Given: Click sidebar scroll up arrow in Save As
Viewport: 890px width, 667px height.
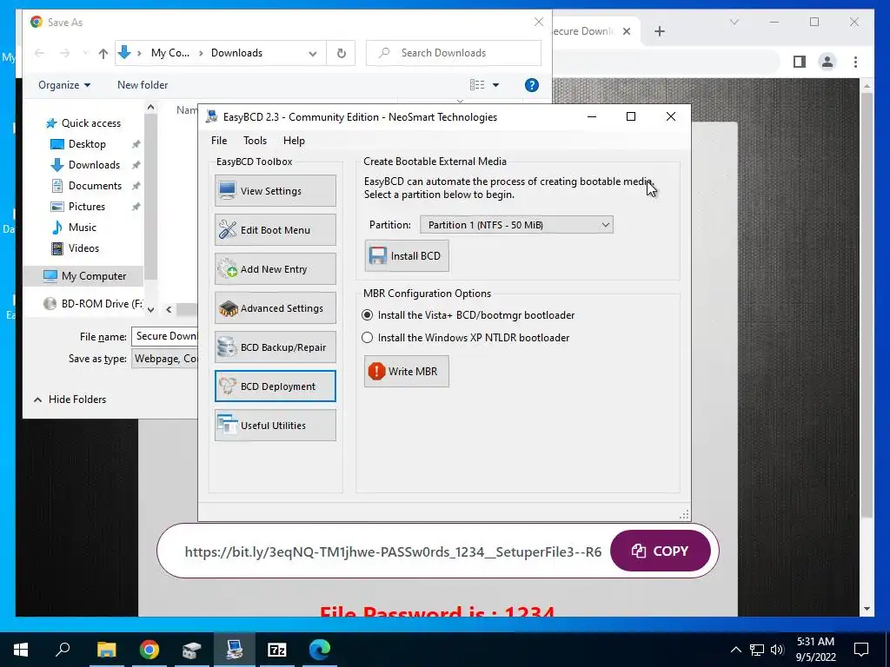Looking at the screenshot, I should click(x=150, y=107).
